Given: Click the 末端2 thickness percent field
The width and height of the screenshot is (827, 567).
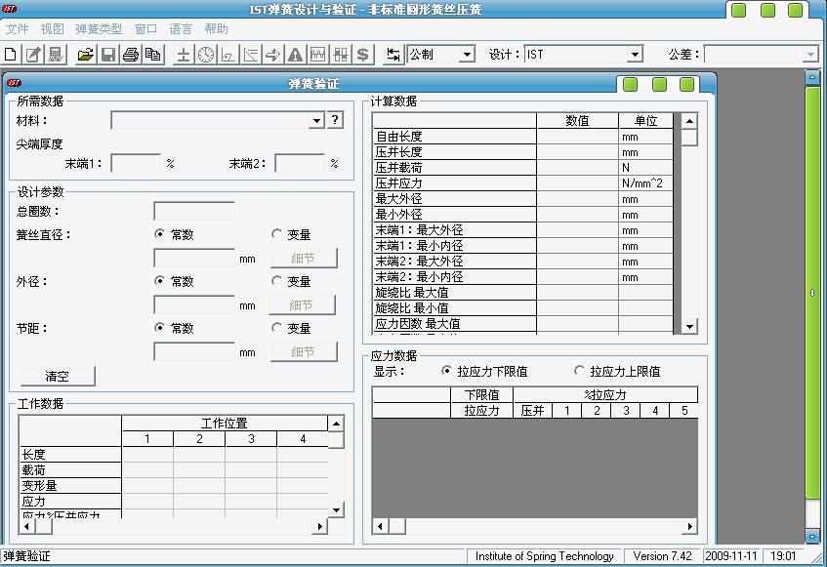Looking at the screenshot, I should click(x=300, y=163).
